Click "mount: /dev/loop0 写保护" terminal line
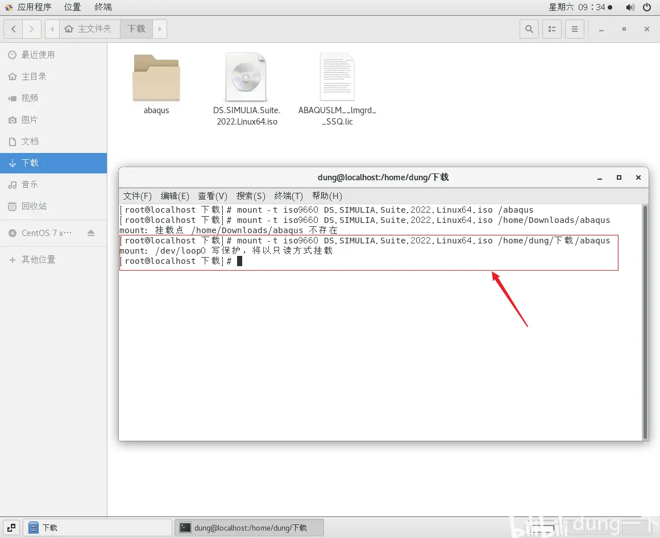 point(226,251)
